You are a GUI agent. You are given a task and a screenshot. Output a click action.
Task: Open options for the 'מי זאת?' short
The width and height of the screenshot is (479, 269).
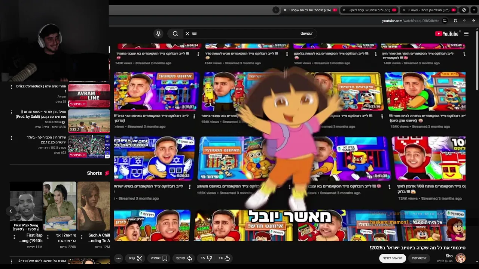coord(48,238)
